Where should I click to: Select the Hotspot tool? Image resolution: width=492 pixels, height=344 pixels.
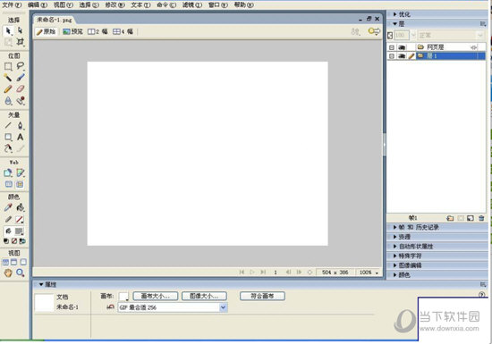[8, 173]
